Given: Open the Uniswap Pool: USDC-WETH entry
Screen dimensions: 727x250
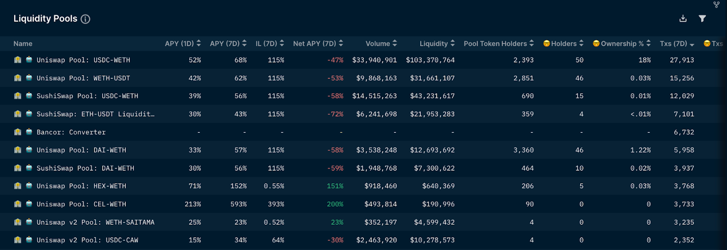Looking at the screenshot, I should [x=83, y=60].
